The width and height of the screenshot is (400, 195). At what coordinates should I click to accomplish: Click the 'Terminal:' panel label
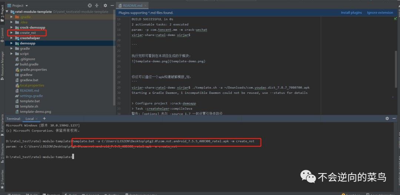(x=14, y=119)
